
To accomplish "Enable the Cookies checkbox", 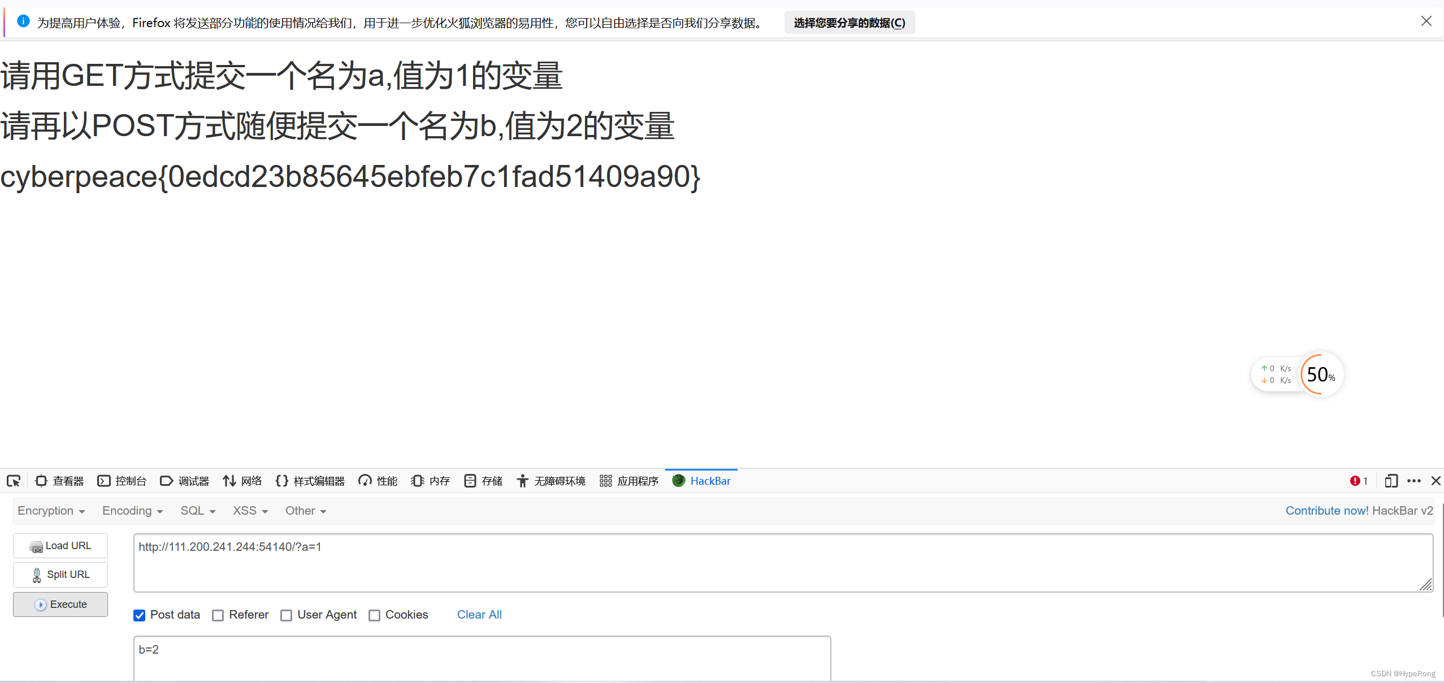I will (374, 615).
